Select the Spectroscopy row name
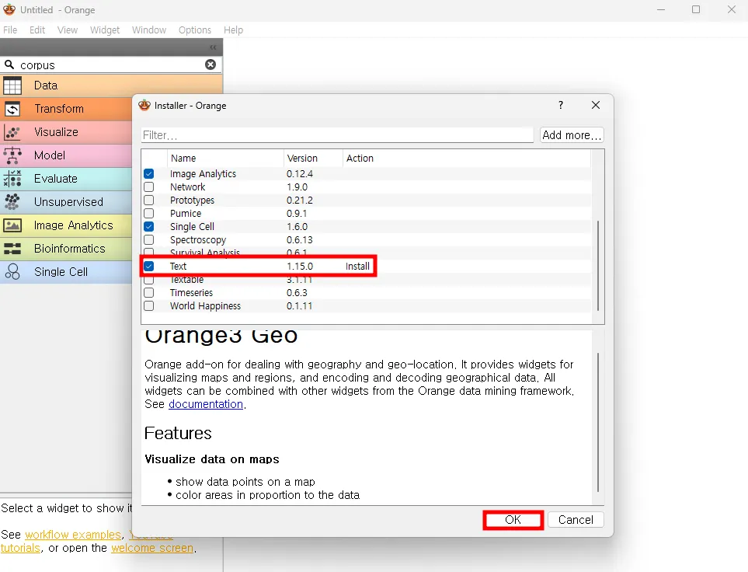This screenshot has width=748, height=572. (x=198, y=239)
